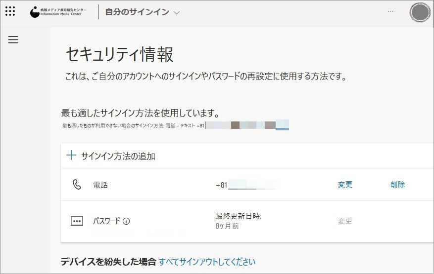Click the Information Media Center logo
The width and height of the screenshot is (434, 274).
pos(58,12)
